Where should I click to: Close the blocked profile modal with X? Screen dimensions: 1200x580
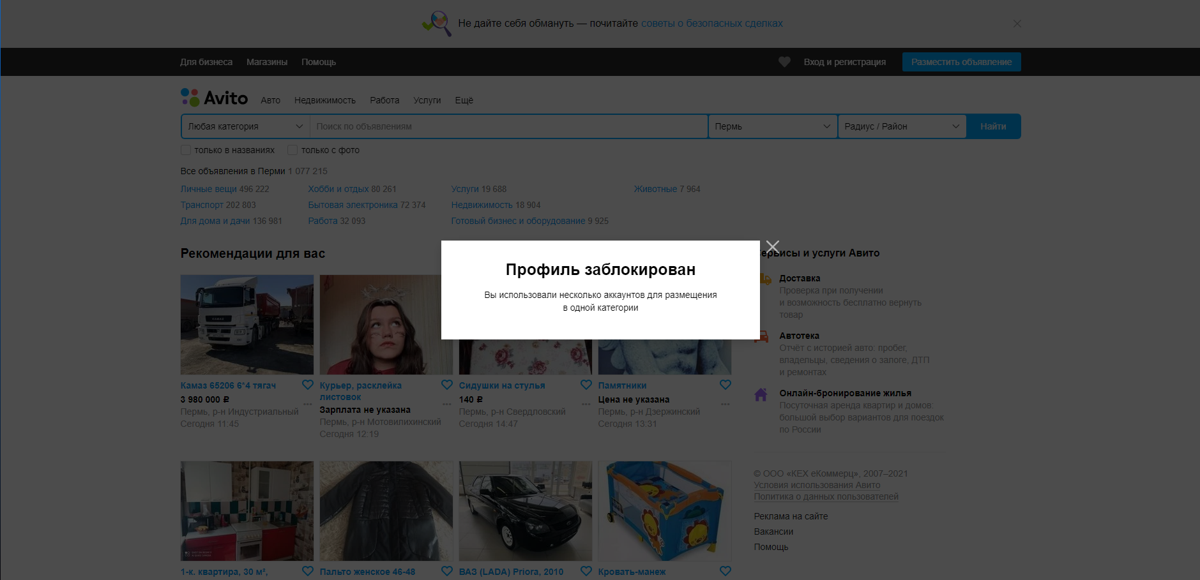coord(773,246)
